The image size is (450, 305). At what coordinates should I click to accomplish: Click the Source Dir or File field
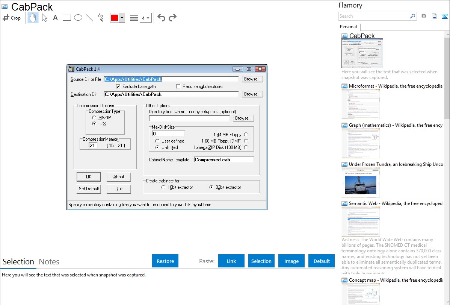pos(171,79)
